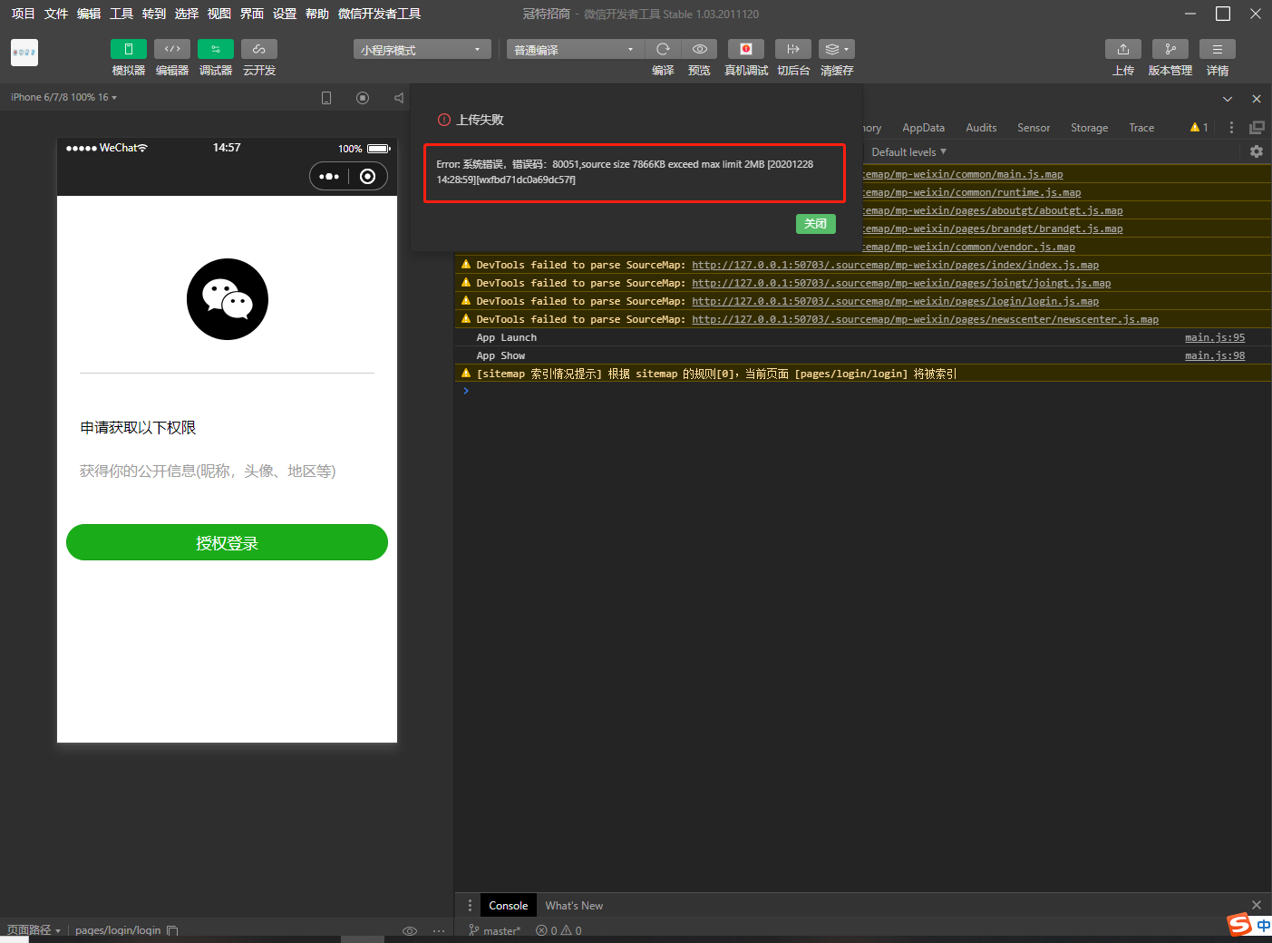Close the bottom console drawer
1272x943 pixels.
(x=1257, y=905)
